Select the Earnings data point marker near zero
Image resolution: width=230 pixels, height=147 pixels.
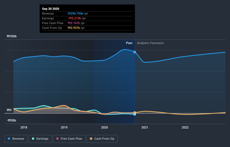click(135, 114)
